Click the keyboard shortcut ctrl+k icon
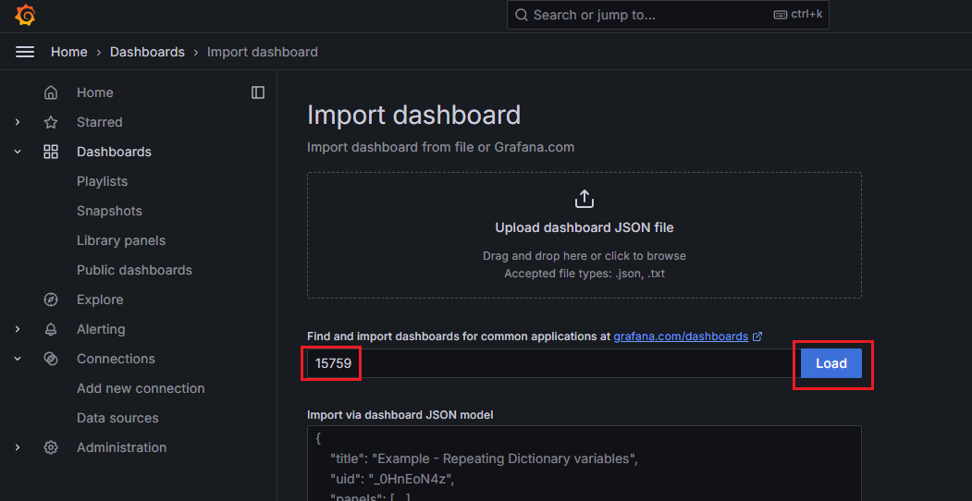 coord(781,14)
